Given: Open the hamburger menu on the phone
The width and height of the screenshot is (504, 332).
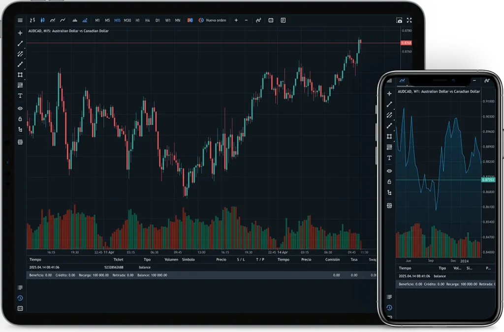Looking at the screenshot, I should pyautogui.click(x=389, y=81).
